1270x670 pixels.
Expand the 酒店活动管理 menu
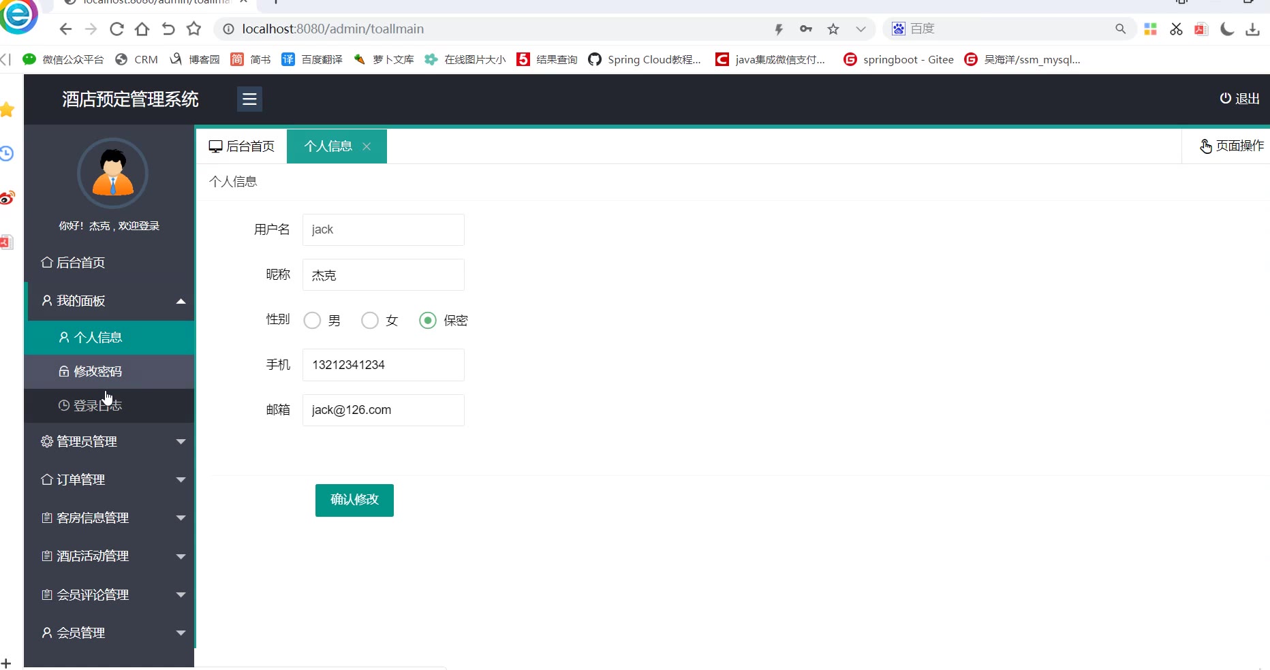tap(109, 556)
